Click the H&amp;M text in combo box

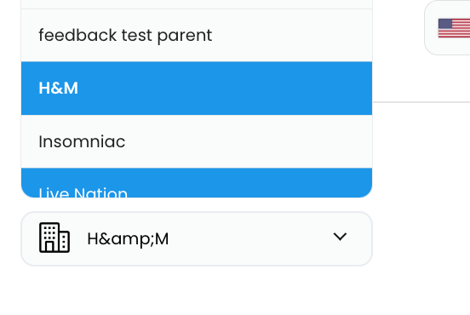click(x=128, y=239)
